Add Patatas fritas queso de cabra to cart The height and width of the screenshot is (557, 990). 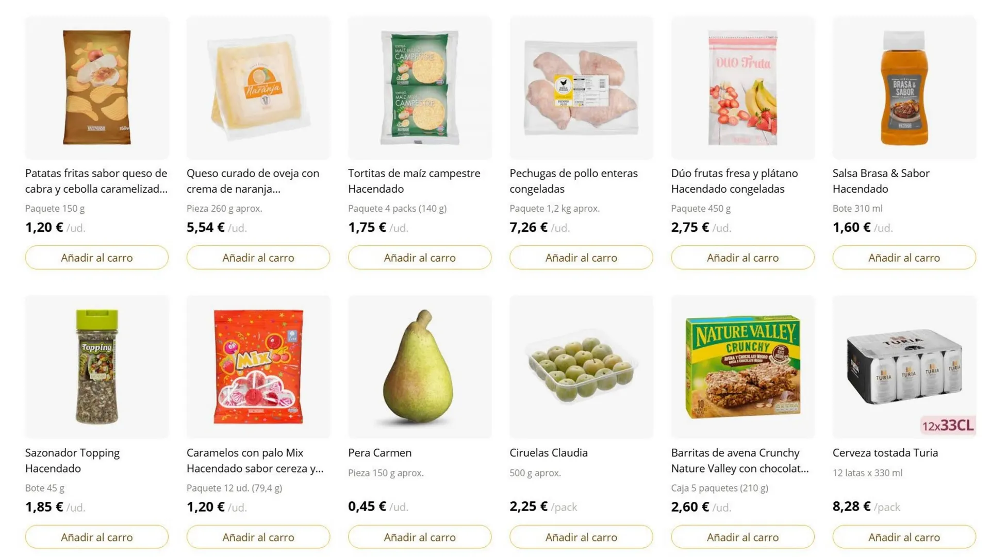pyautogui.click(x=96, y=258)
